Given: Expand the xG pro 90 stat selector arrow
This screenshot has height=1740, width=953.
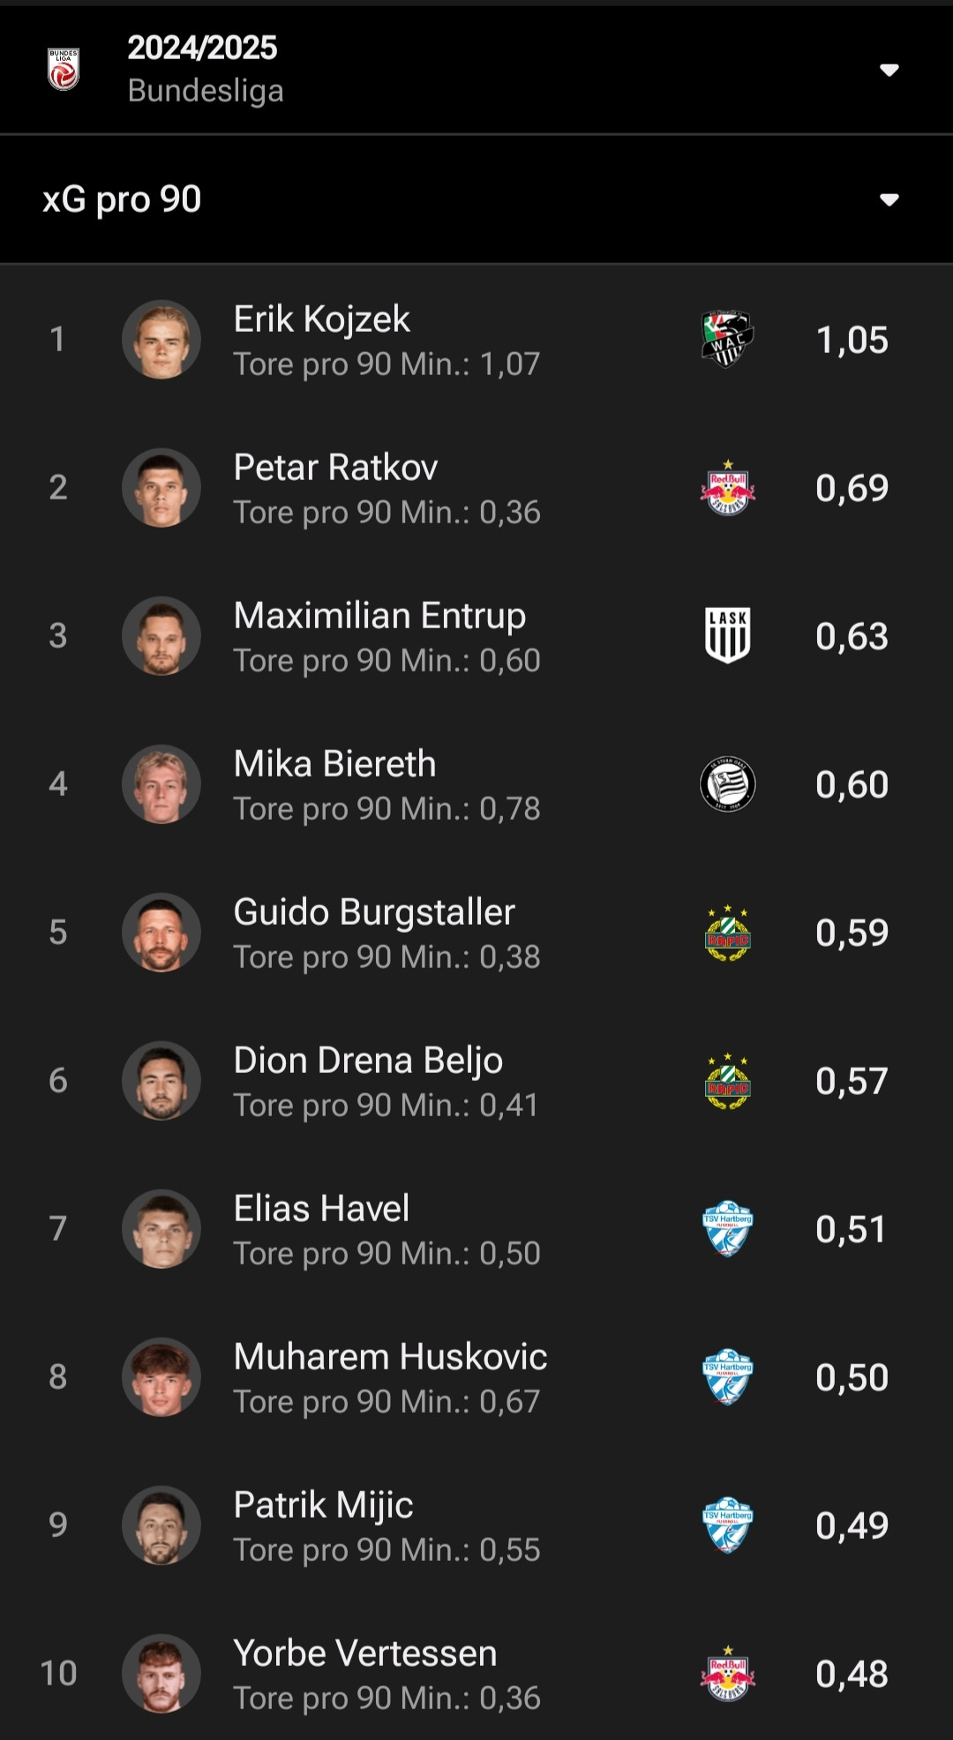Looking at the screenshot, I should click(889, 199).
